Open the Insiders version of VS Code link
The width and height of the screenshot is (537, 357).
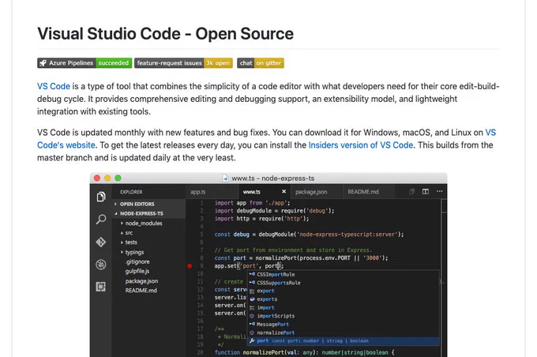(361, 145)
